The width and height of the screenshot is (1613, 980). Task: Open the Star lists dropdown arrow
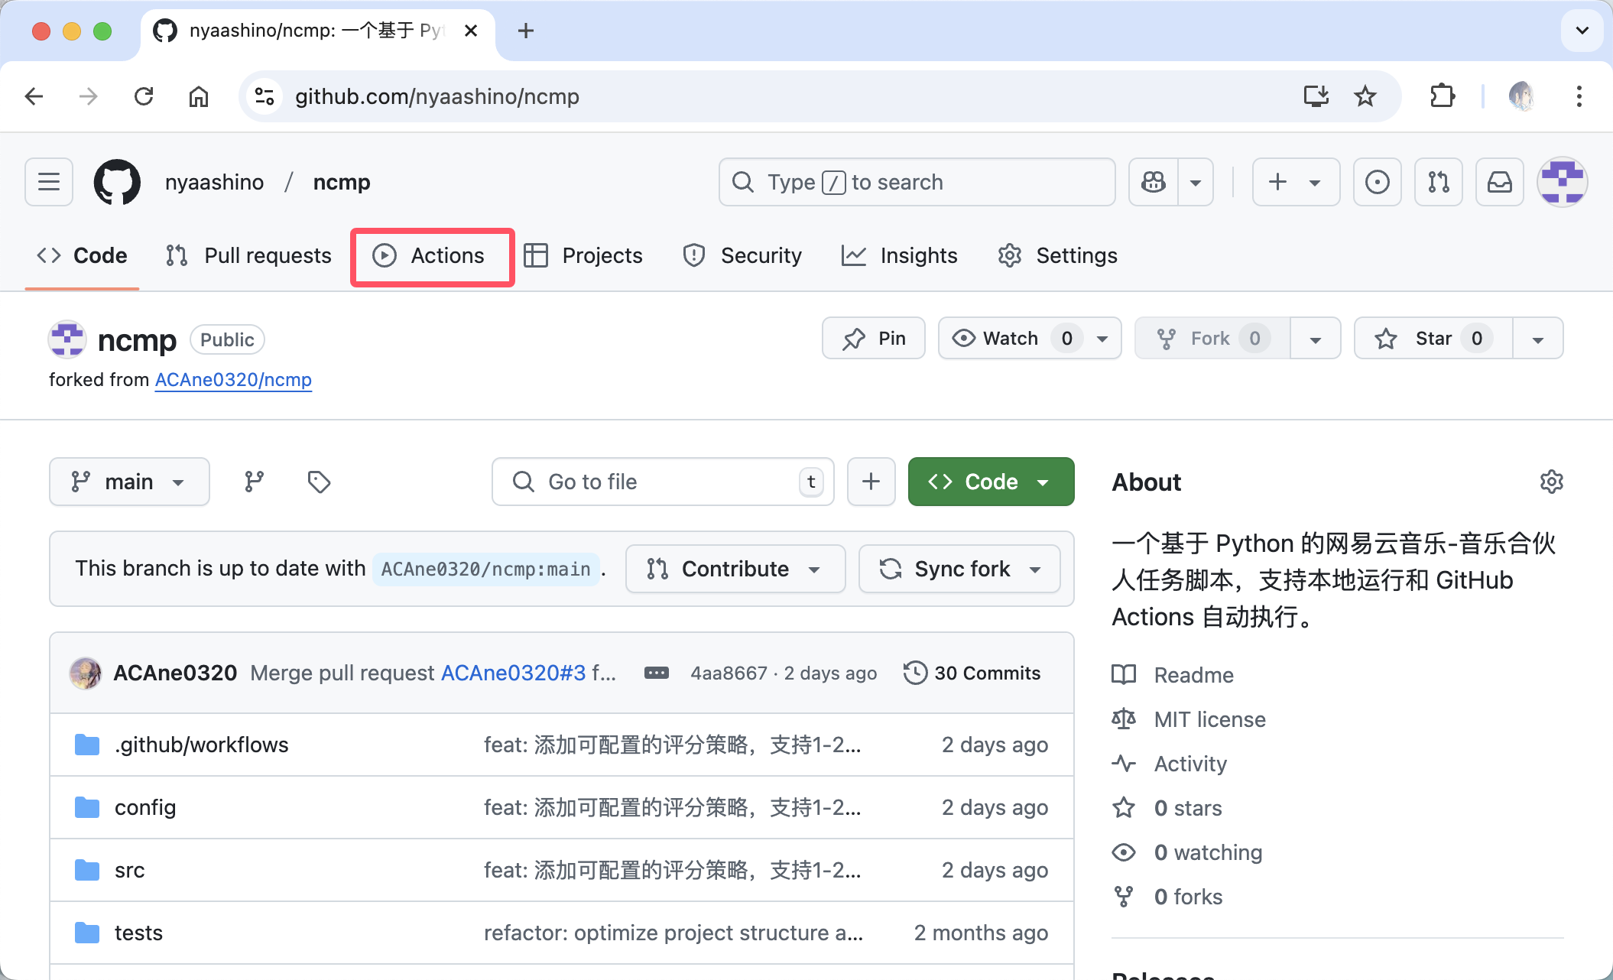pos(1538,338)
